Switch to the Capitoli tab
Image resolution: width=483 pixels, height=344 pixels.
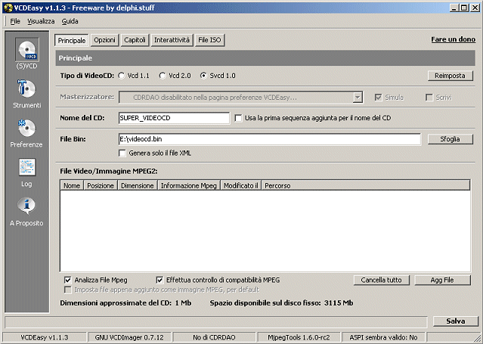135,39
